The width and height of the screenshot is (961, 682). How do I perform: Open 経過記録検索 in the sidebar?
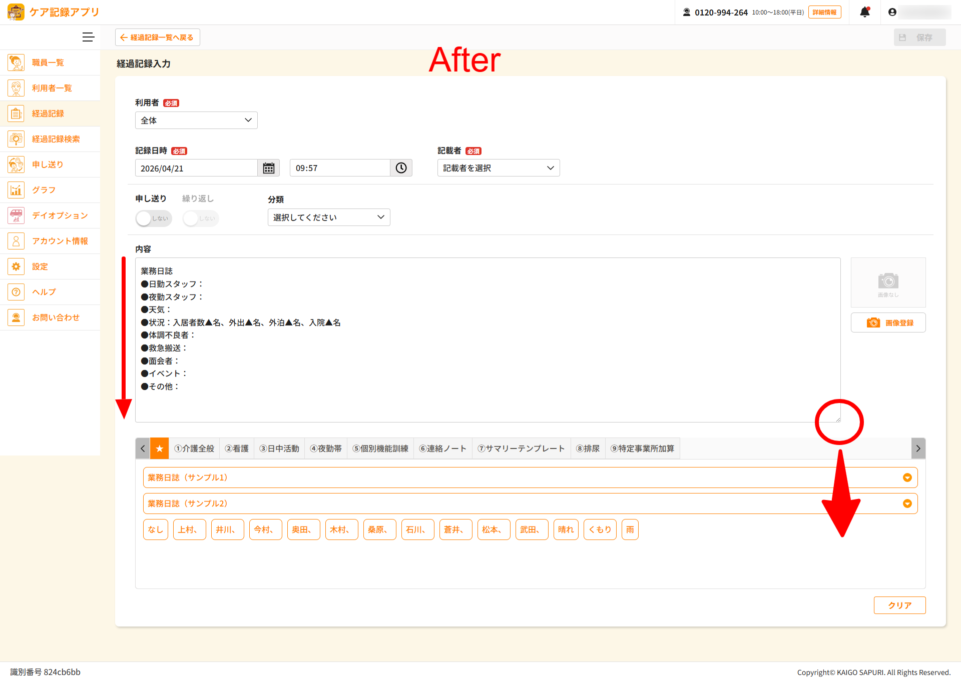coord(56,139)
